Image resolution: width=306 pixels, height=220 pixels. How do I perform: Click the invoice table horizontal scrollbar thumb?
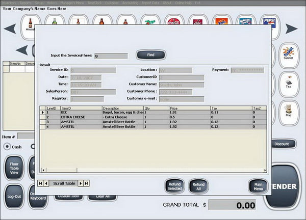point(62,170)
